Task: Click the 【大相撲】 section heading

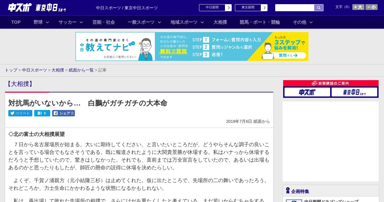Action: (x=20, y=84)
